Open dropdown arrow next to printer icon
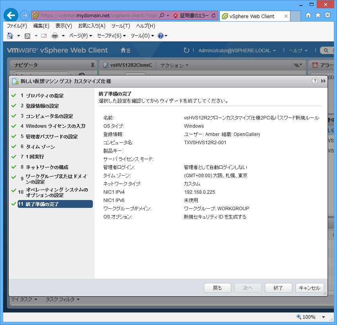This screenshot has width=337, height=325. click(63, 36)
